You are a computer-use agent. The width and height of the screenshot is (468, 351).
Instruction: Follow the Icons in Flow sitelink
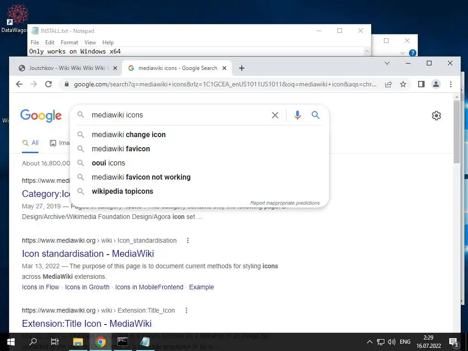click(41, 287)
